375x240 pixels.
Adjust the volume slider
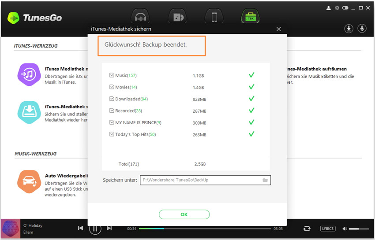click(x=359, y=229)
